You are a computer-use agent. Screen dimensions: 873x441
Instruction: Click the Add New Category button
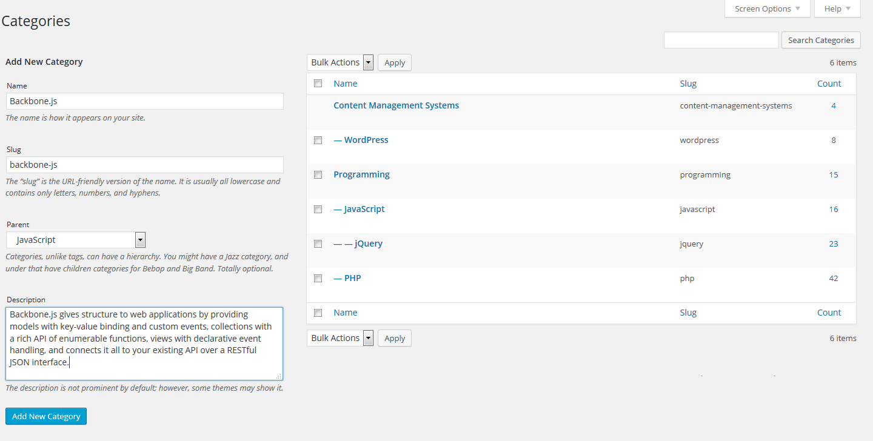click(46, 416)
